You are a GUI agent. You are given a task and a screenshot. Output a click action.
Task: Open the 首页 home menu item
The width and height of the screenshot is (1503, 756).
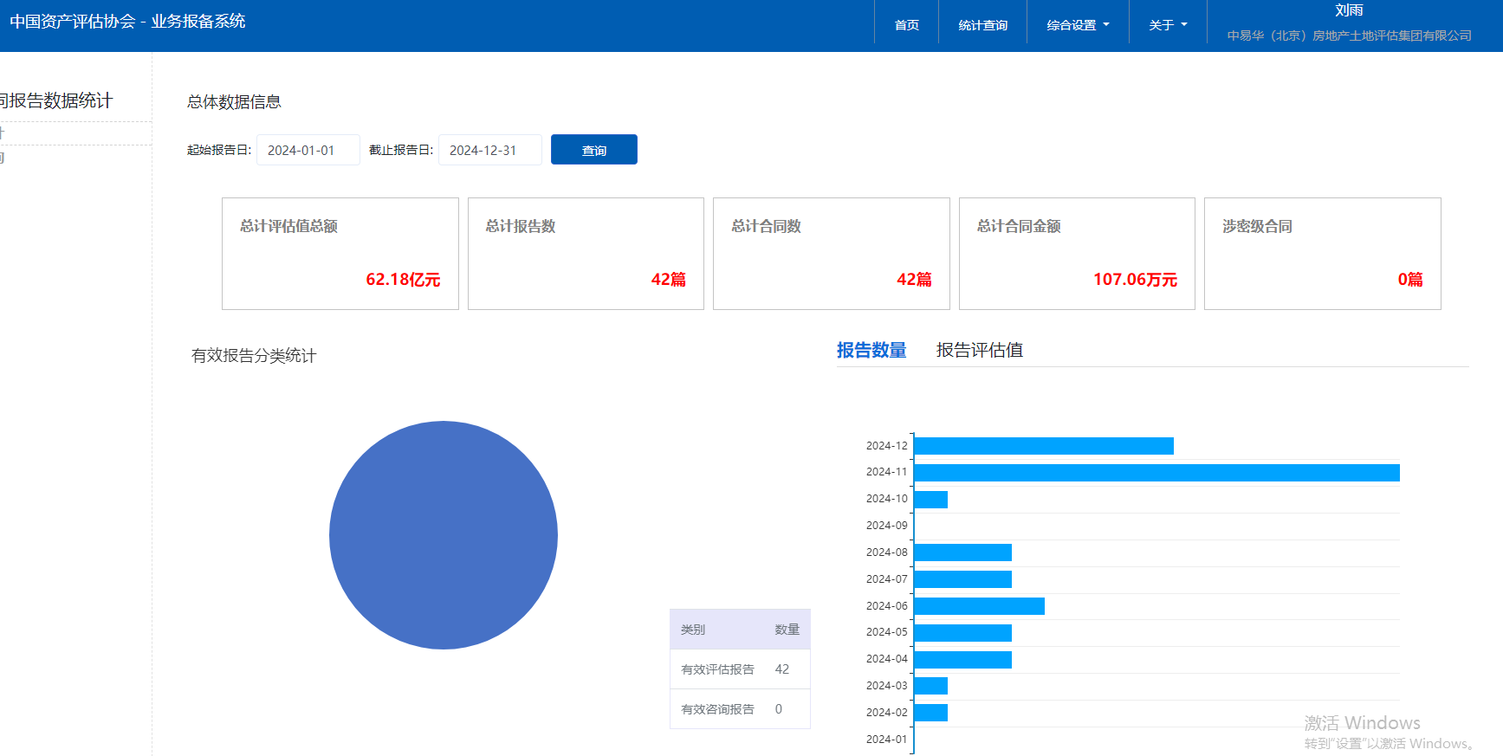906,25
